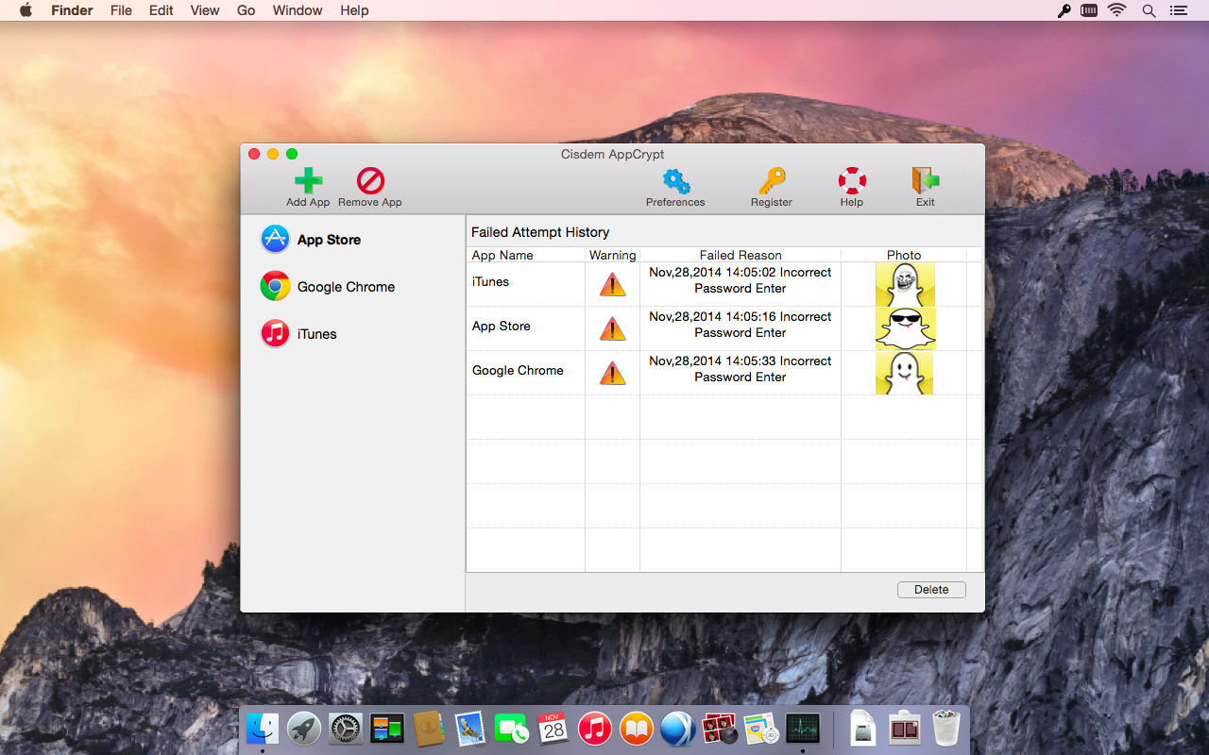1209x755 pixels.
Task: Open the photo thumbnail in the iTunes row
Action: pos(905,284)
